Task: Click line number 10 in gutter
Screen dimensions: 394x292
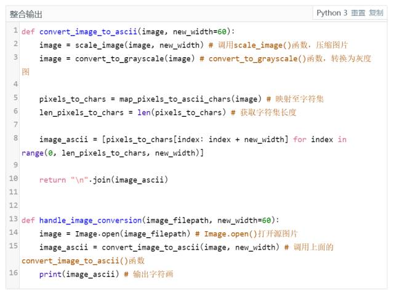Action: [x=14, y=179]
